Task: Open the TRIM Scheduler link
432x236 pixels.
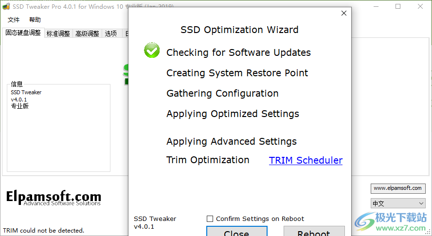Action: 306,160
